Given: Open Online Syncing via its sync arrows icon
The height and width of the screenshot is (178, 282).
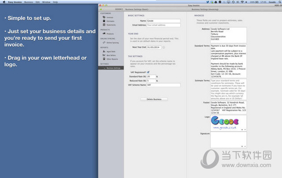Looking at the screenshot, I should (x=104, y=43).
